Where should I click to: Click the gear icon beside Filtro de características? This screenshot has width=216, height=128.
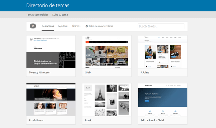click(x=87, y=26)
